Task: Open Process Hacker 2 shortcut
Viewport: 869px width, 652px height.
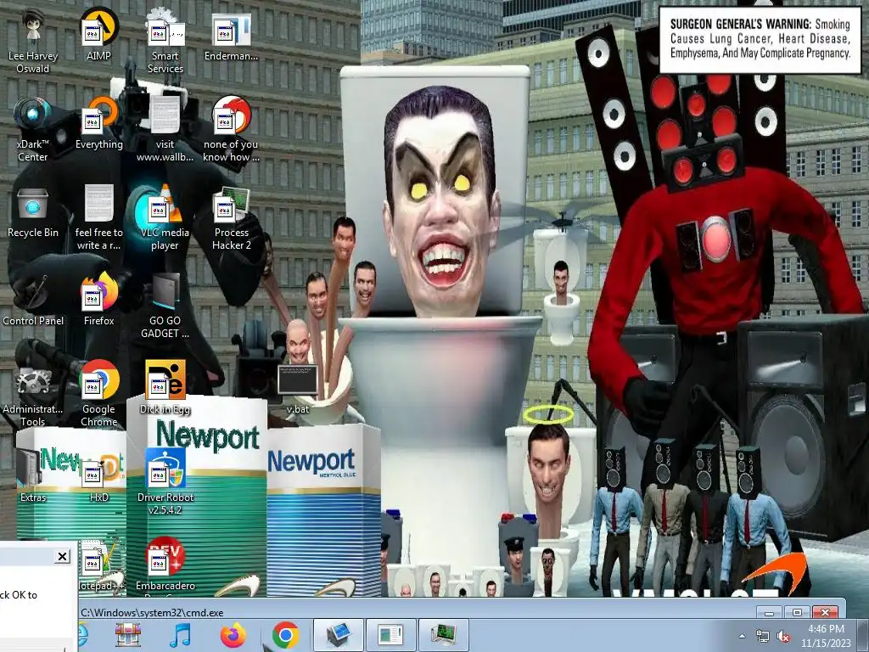Action: click(231, 219)
